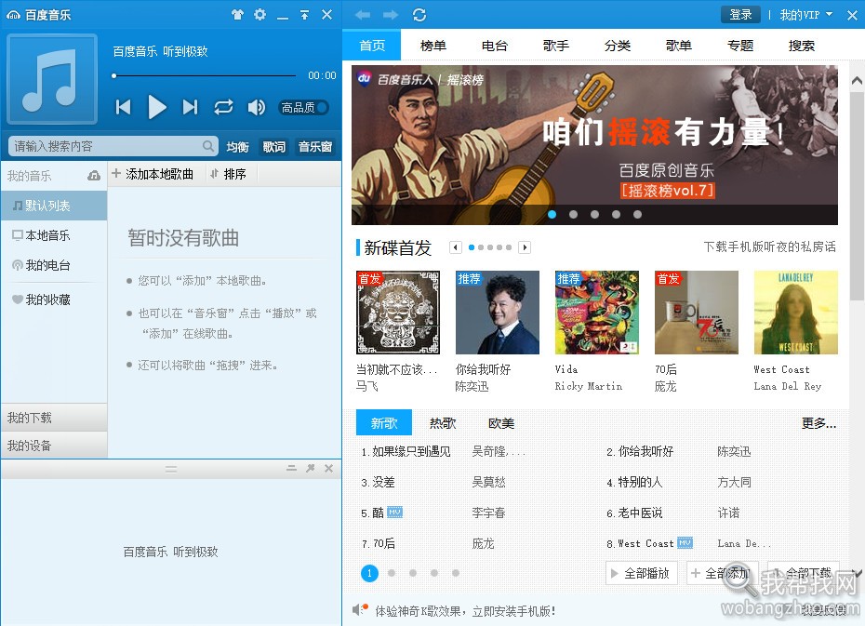Select 默认列表 in the sidebar
865x626 pixels.
(x=54, y=206)
